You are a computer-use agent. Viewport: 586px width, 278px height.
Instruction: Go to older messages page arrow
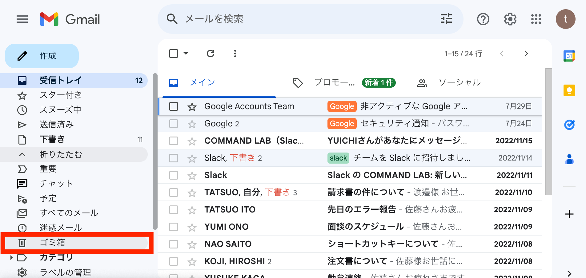526,54
